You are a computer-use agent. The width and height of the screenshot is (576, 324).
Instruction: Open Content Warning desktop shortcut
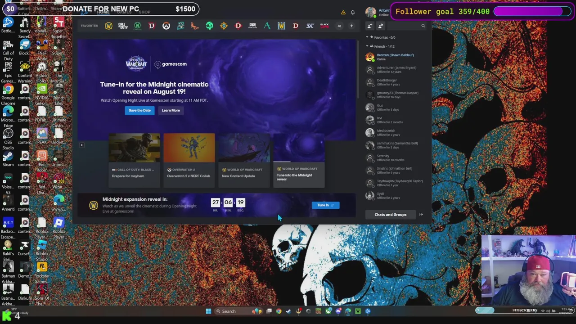pos(25,72)
